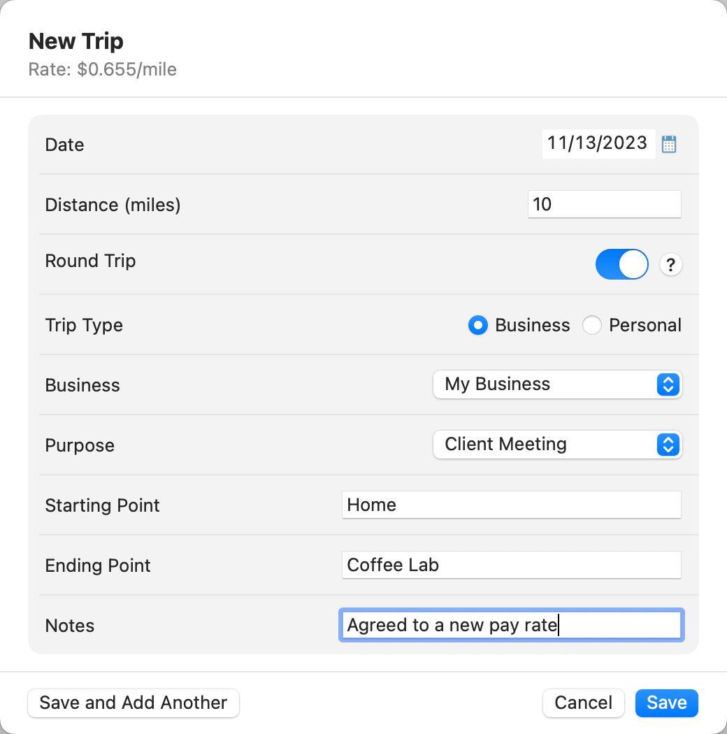Image resolution: width=727 pixels, height=734 pixels.
Task: Click the New Trip dialog title
Action: click(76, 41)
